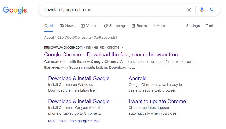
Task: Click the News tab newspaper icon
Action: 62,26
